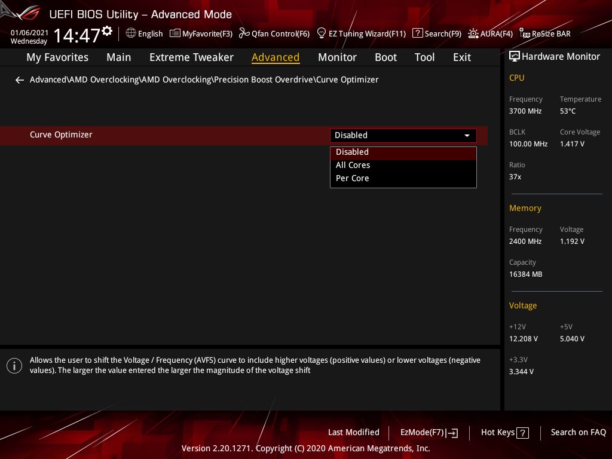Screen dimensions: 612x459
Task: Click the Hardware Monitor title
Action: click(561, 57)
